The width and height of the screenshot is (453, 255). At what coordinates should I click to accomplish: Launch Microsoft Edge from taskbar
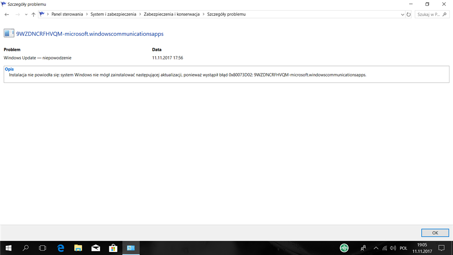[x=61, y=248]
